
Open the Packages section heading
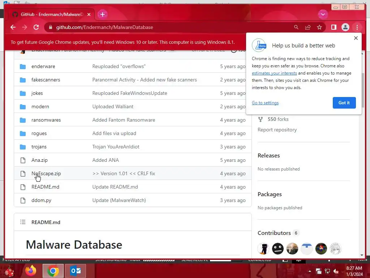[x=270, y=194]
